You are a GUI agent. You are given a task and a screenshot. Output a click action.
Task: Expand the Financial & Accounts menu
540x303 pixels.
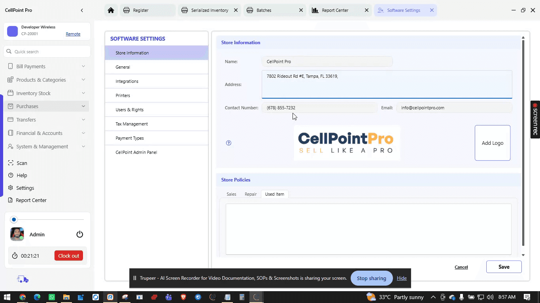tap(83, 133)
